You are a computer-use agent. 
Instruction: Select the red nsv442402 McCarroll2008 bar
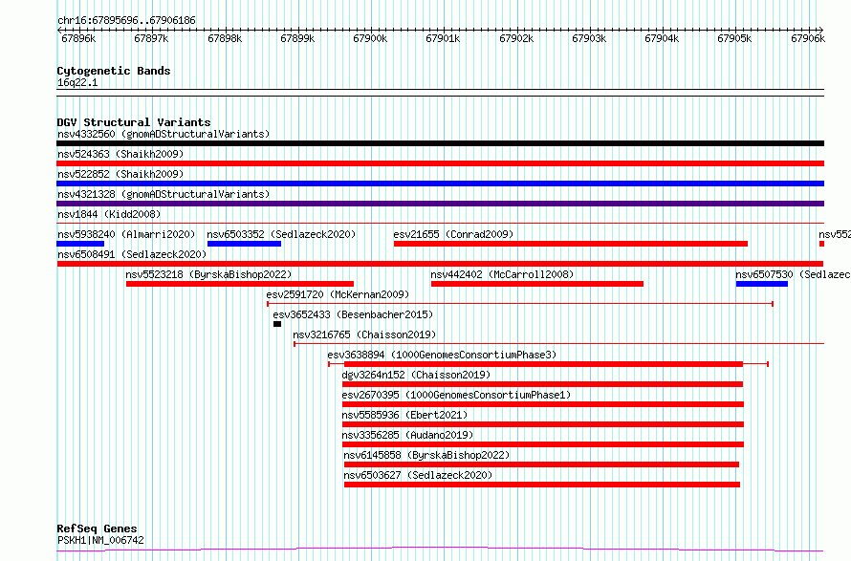537,284
